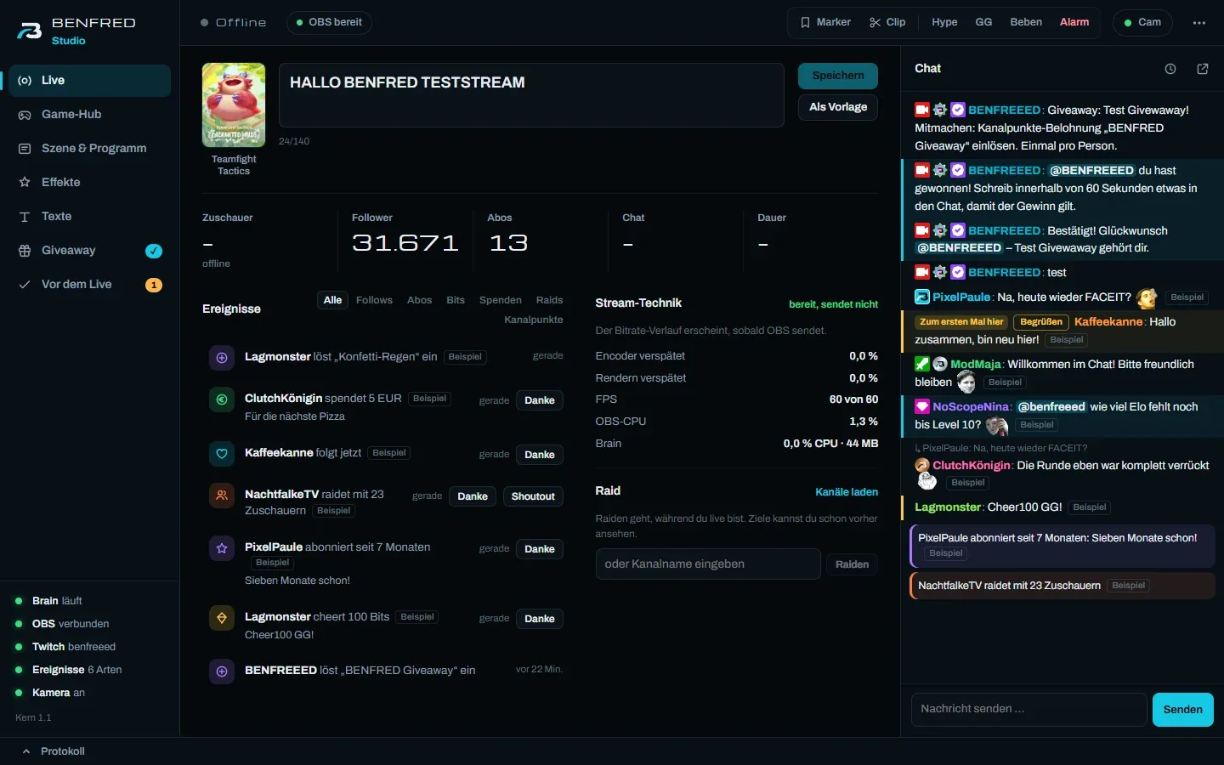The image size is (1224, 765).
Task: Click the raid icon next to NachtfalkeTV
Action: pos(222,496)
